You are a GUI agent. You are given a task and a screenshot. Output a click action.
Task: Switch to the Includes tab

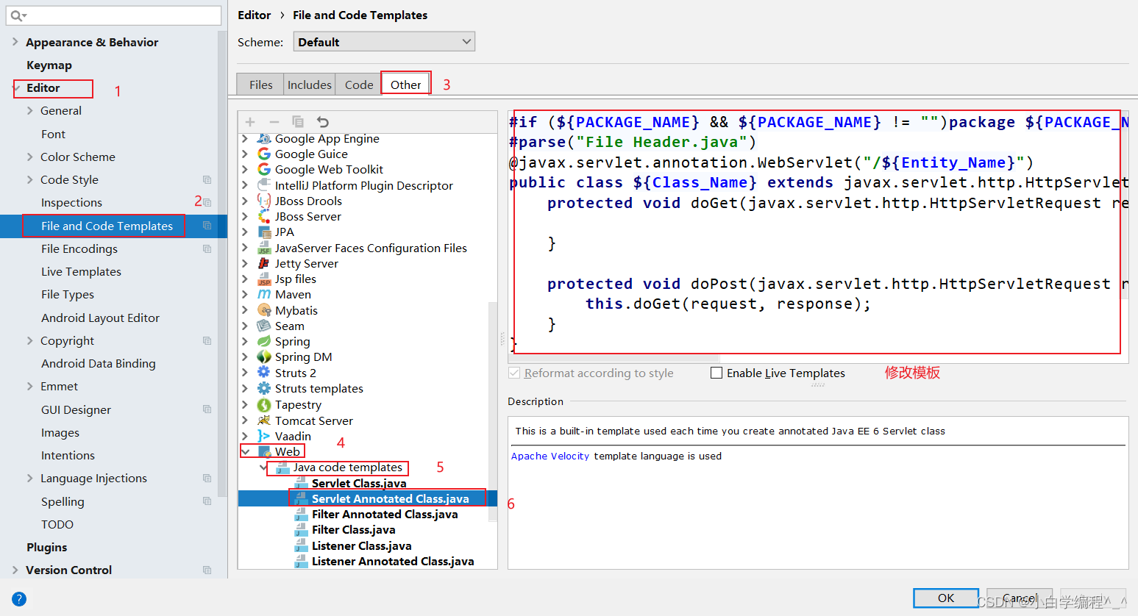tap(309, 85)
